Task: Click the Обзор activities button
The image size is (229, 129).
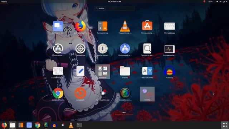Action: pos(4,1)
